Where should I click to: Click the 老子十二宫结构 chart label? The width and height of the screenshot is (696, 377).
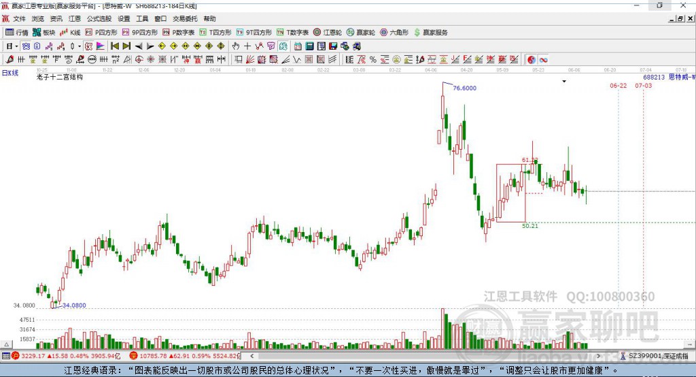coord(60,77)
